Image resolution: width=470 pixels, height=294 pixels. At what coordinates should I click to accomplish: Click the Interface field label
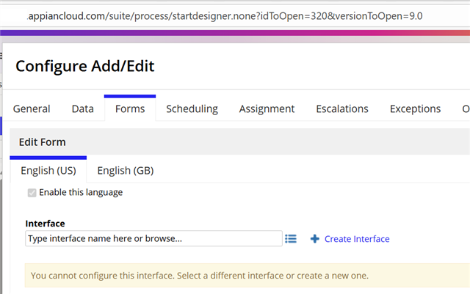(45, 223)
